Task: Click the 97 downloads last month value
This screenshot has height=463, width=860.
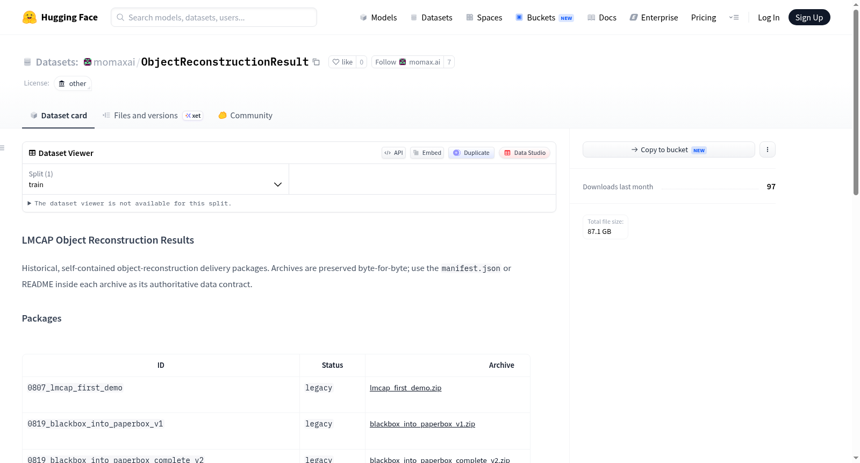Action: point(771,187)
